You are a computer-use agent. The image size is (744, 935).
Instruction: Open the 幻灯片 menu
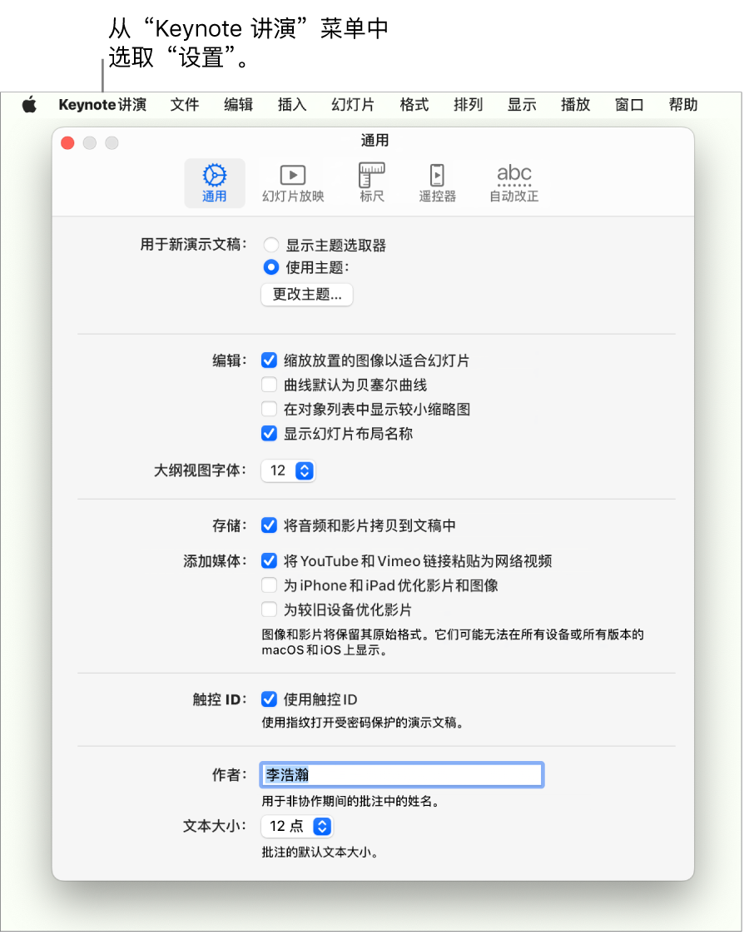353,105
